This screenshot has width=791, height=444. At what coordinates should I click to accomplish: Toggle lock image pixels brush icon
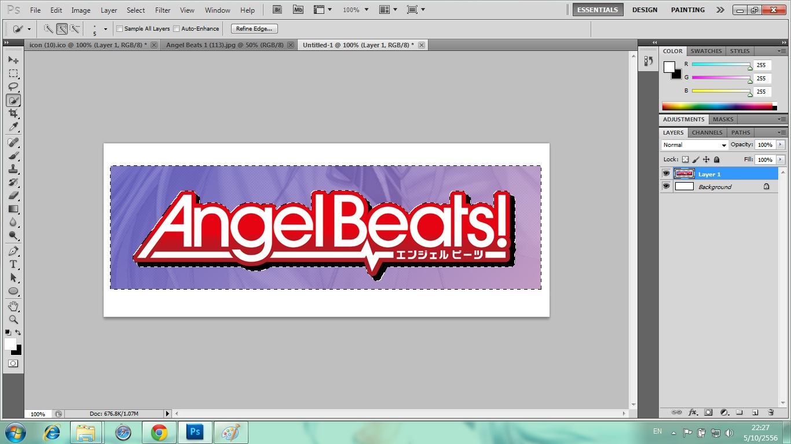pos(696,160)
